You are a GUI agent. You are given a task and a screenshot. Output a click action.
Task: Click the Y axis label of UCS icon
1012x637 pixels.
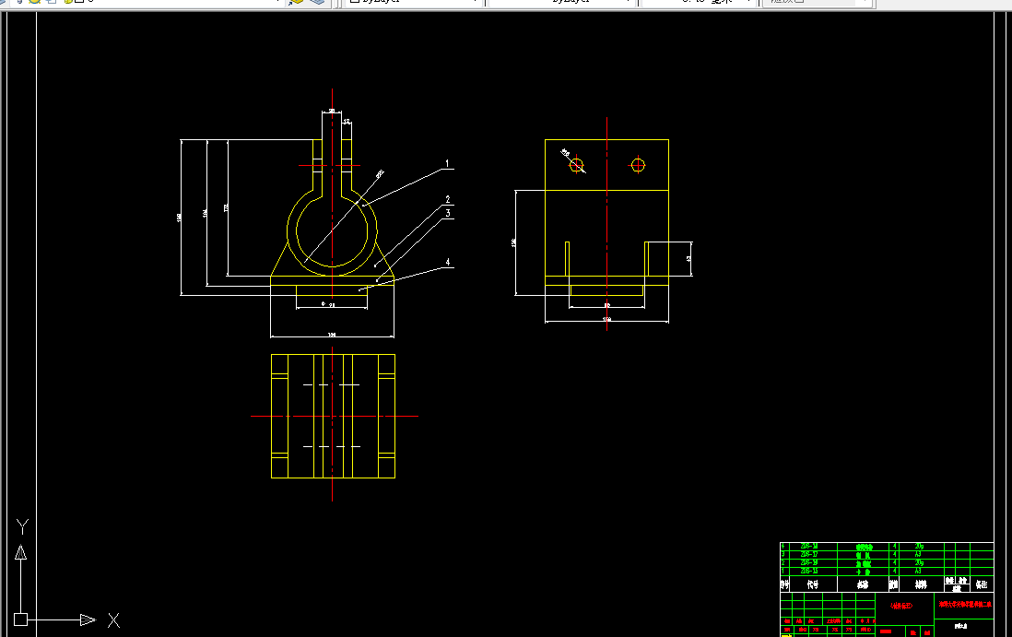click(x=22, y=526)
